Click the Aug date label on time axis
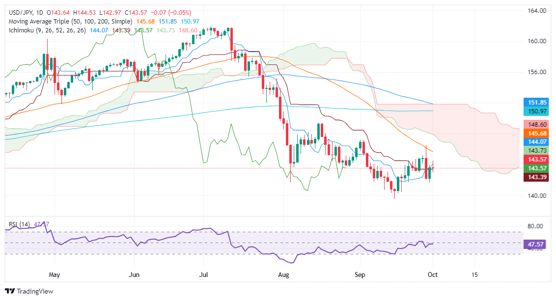Screen dimensions: 556x300 [x=284, y=275]
